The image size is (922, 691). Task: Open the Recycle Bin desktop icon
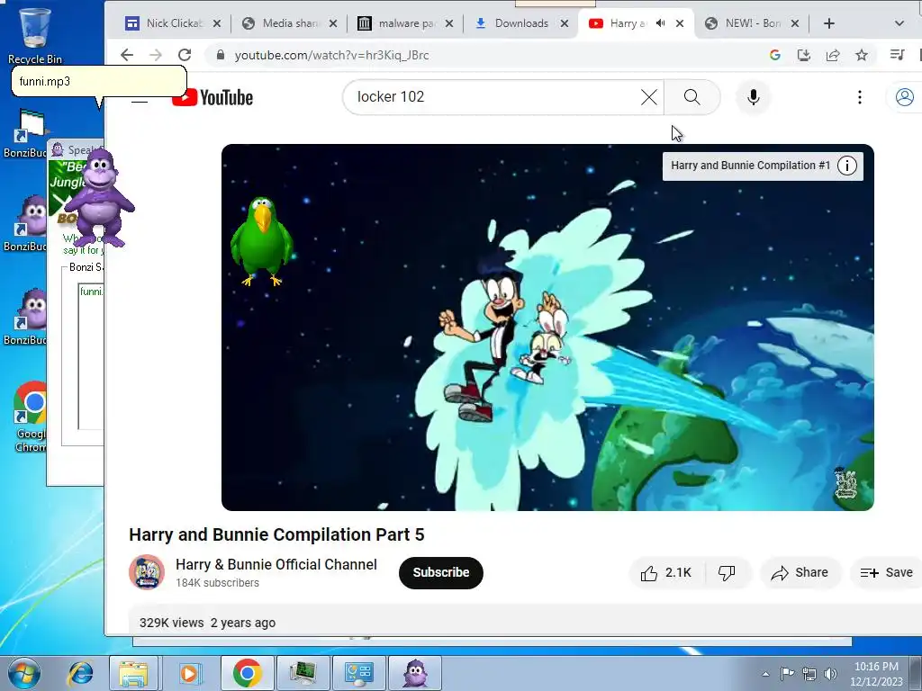click(x=34, y=34)
